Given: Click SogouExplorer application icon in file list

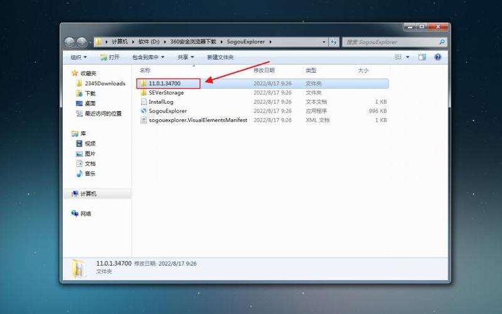Looking at the screenshot, I should pos(144,111).
